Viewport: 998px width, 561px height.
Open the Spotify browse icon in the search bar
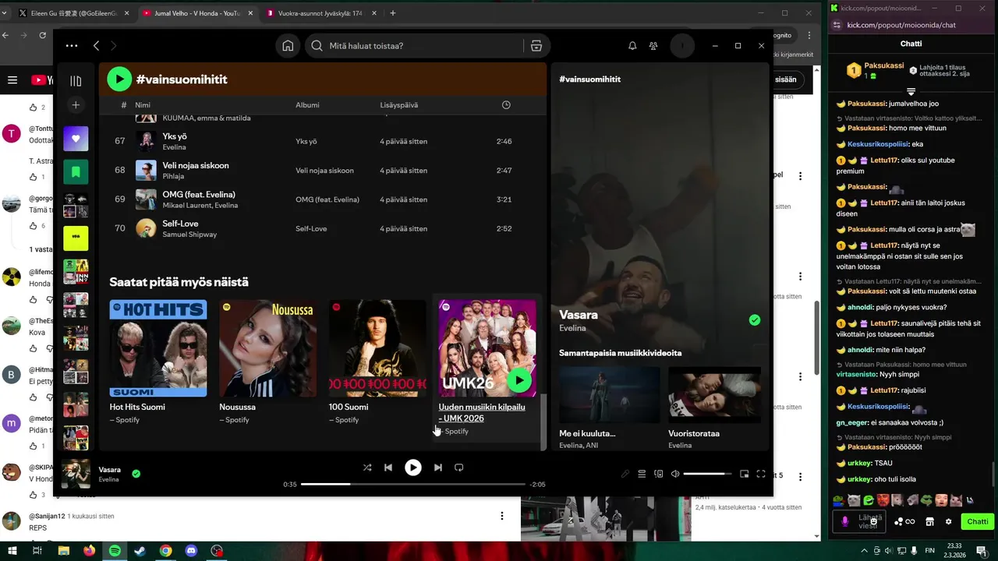click(536, 46)
